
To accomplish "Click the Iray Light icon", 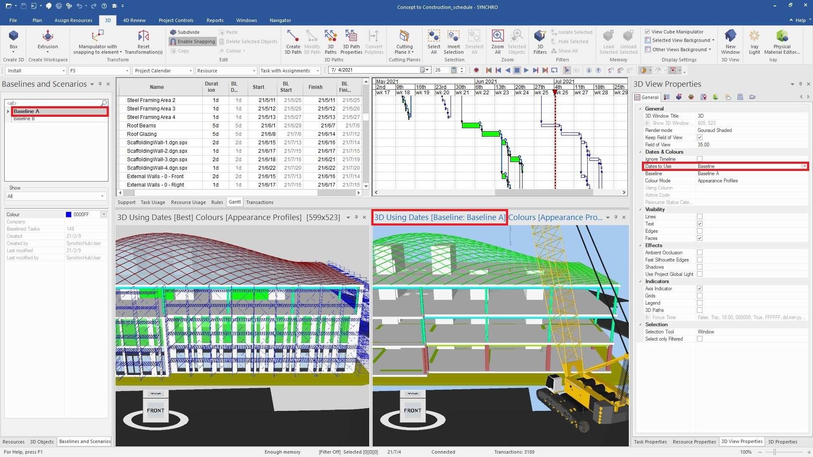I will [754, 41].
